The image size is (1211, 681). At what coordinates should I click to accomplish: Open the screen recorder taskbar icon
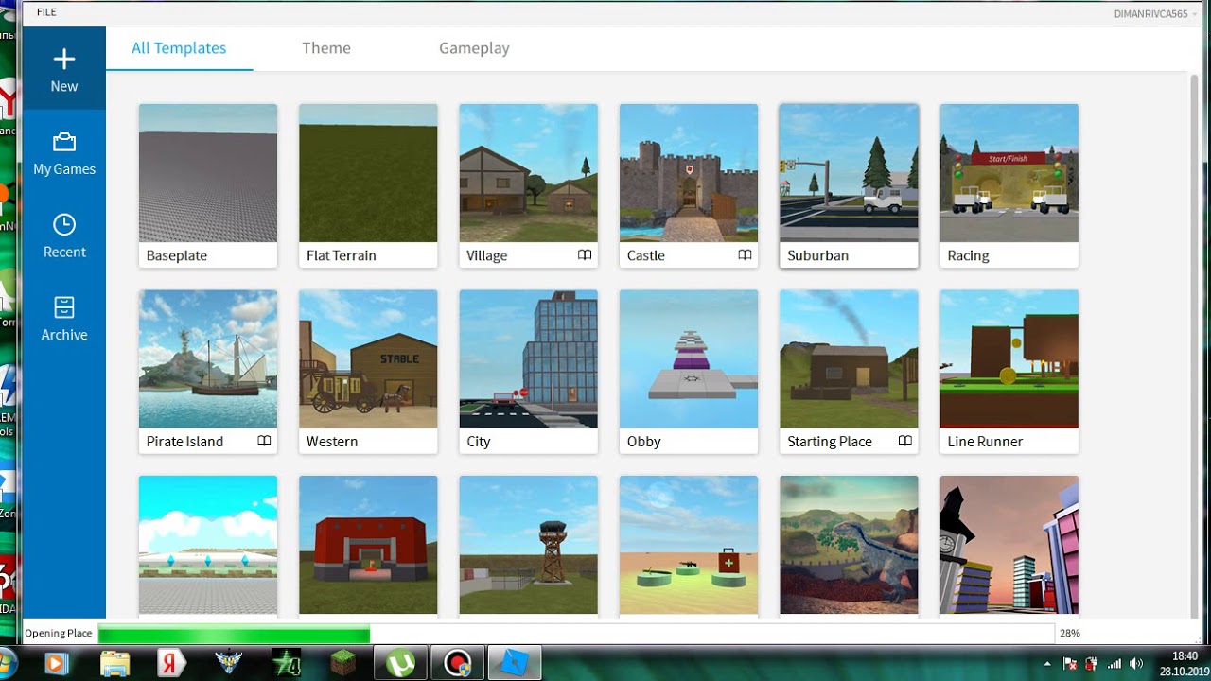click(457, 663)
